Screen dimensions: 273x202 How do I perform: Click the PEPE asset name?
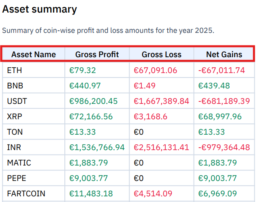17,178
